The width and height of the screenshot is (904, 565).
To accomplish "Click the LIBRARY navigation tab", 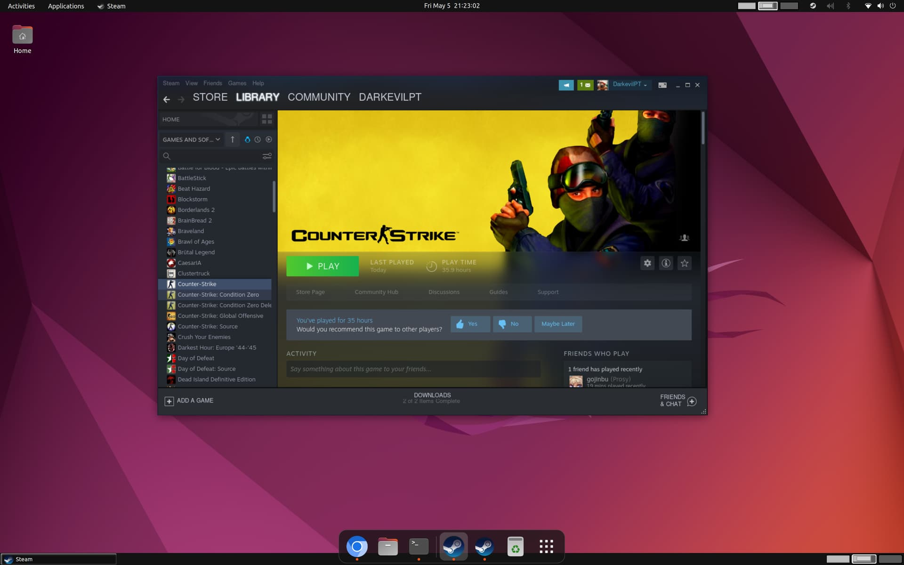I will point(257,97).
